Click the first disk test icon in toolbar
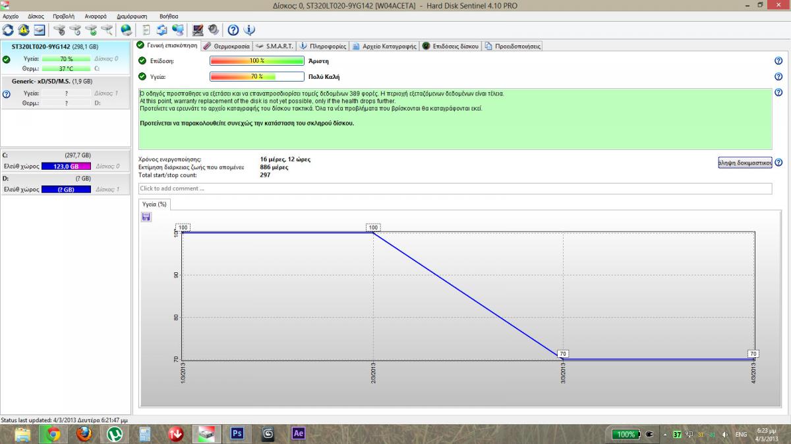The image size is (791, 444). [x=59, y=30]
